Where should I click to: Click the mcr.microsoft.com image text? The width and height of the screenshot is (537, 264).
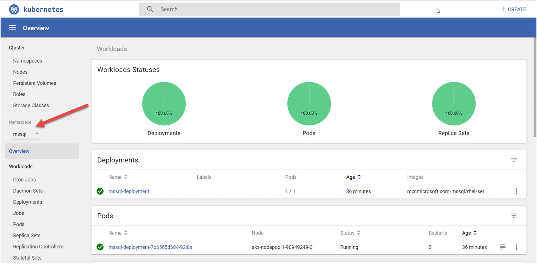coord(447,191)
